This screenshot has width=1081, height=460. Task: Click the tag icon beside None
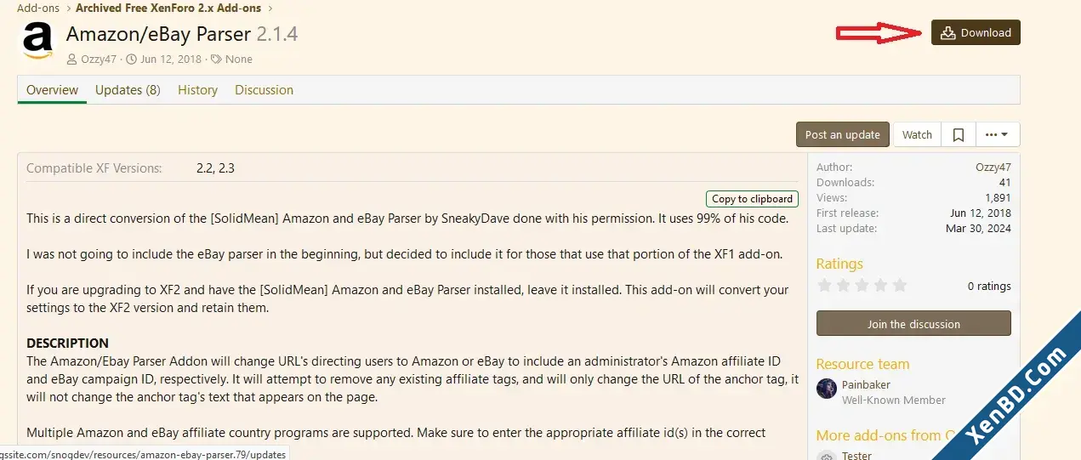216,60
